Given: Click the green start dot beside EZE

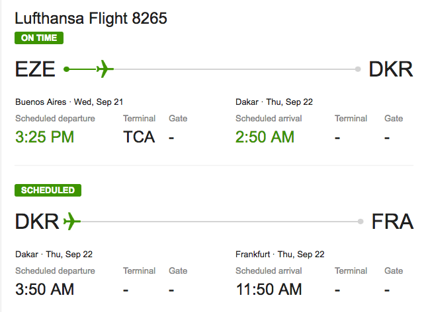Looking at the screenshot, I should (66, 69).
